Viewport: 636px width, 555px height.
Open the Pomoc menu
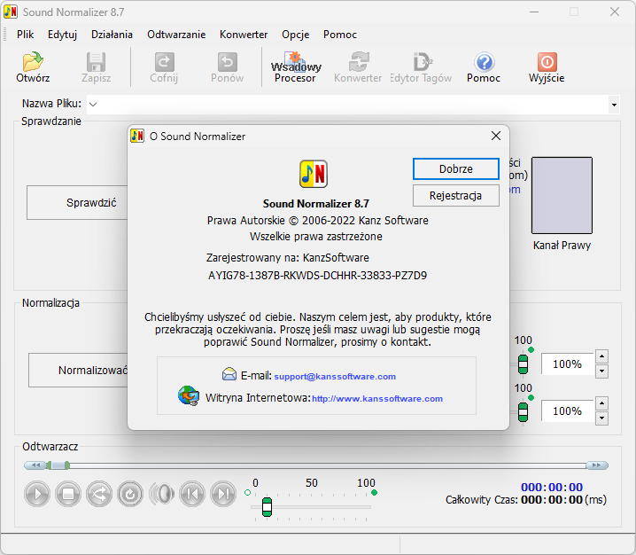(340, 35)
